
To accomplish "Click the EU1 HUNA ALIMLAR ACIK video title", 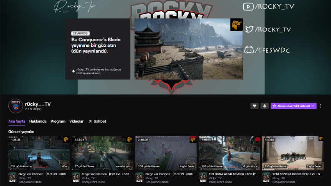I will (233, 174).
